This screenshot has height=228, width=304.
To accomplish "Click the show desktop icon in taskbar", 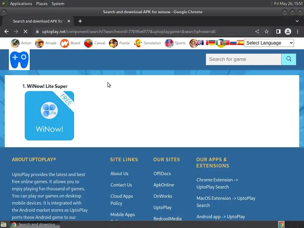I will coord(4,224).
